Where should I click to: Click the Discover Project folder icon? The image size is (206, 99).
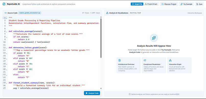163,4
